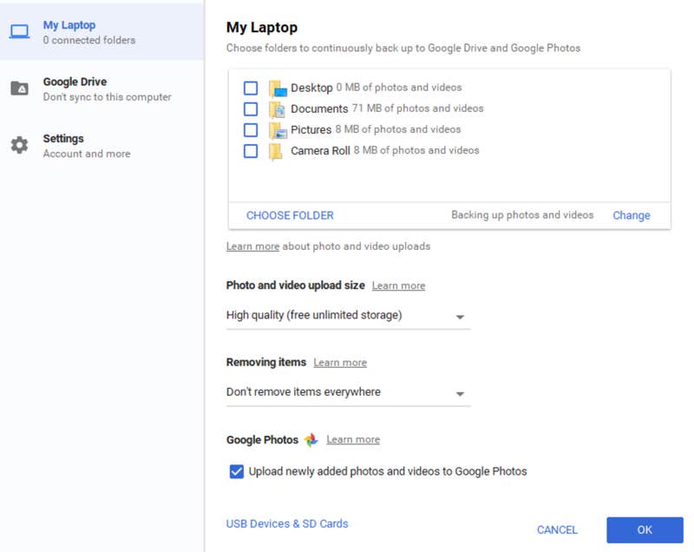This screenshot has height=552, width=694.
Task: Click the Google Drive folder icon
Action: (19, 89)
